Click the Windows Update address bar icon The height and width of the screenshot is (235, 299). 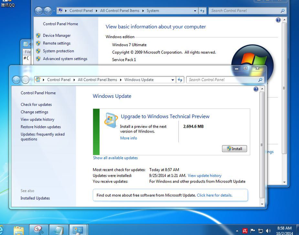pos(38,80)
